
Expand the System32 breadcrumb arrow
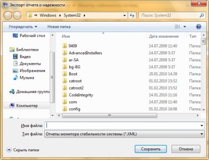(84, 15)
